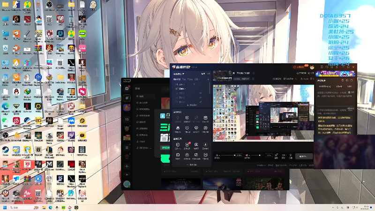This screenshot has width=375, height=211.
Task: Toggle eye visibility on third source row
Action: pos(201,93)
